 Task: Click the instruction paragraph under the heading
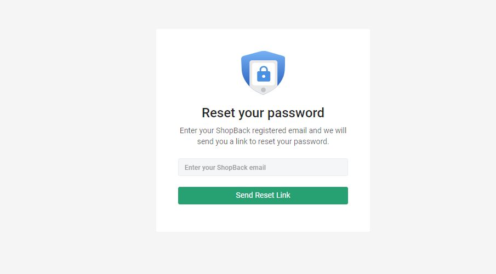click(263, 136)
